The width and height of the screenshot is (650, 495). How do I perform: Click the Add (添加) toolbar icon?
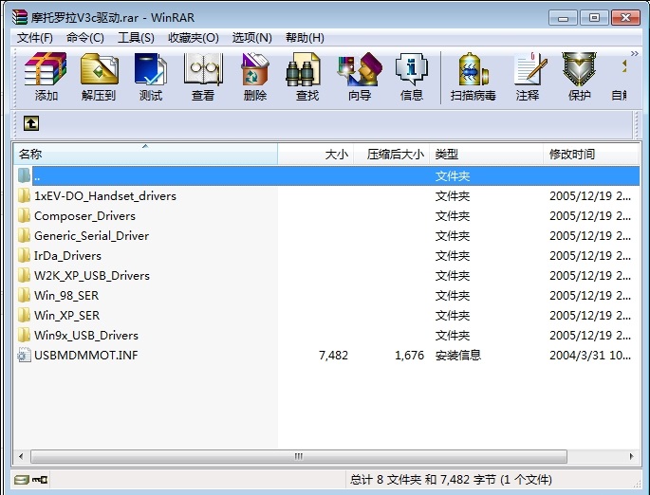[46, 69]
